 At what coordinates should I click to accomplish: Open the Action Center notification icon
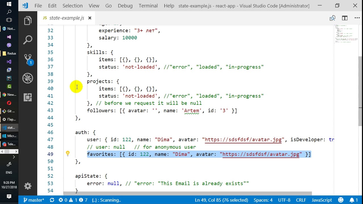pyautogui.click(x=9, y=196)
